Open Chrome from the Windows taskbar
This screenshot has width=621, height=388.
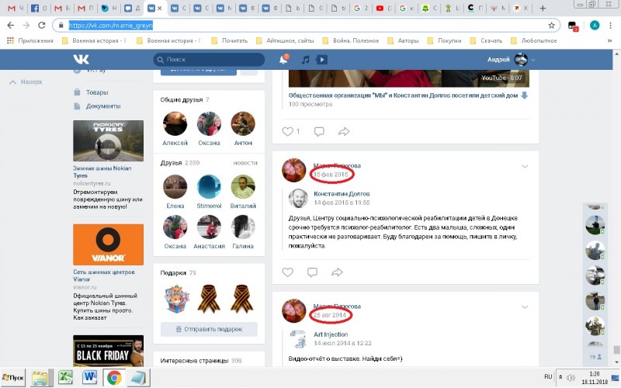[113, 378]
